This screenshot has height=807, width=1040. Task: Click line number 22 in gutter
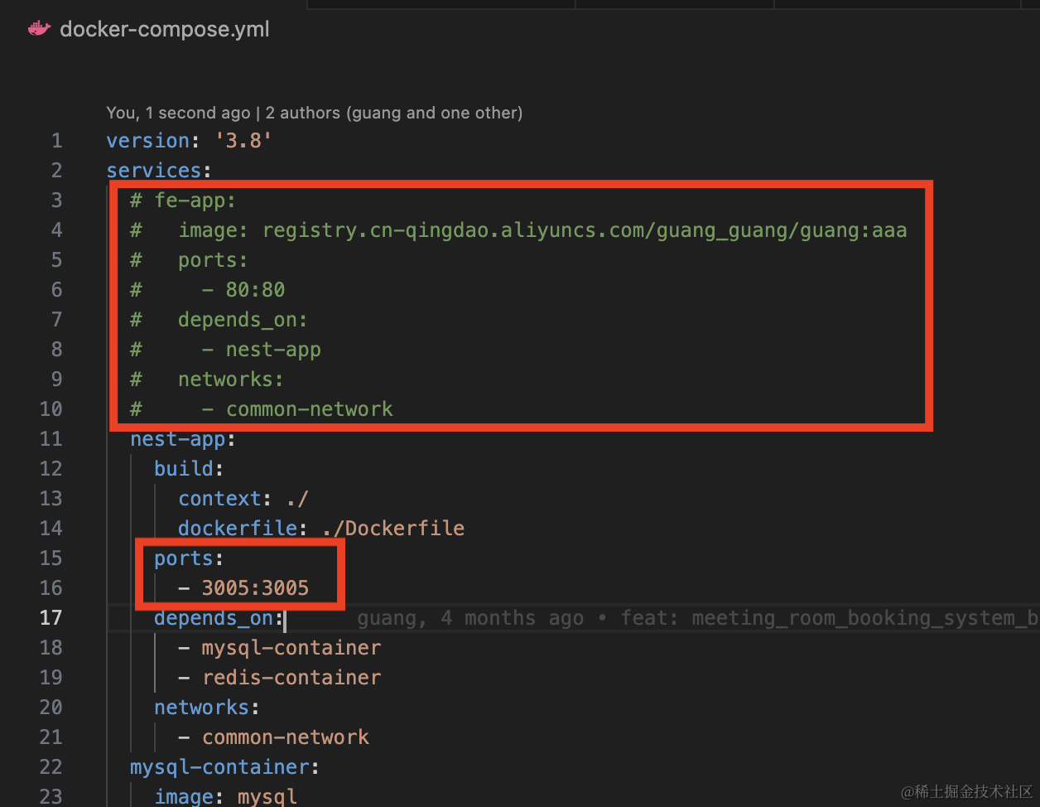click(51, 767)
